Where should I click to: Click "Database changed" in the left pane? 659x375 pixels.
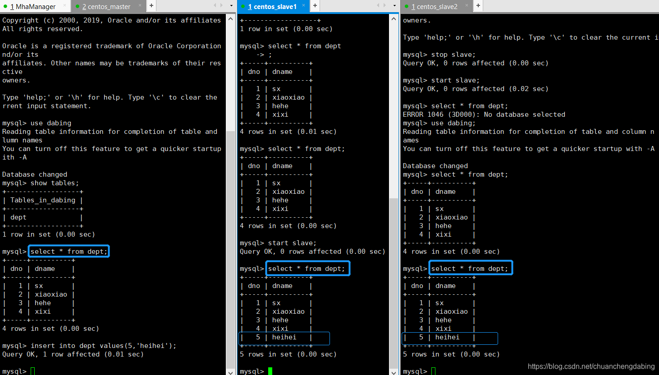tap(35, 174)
